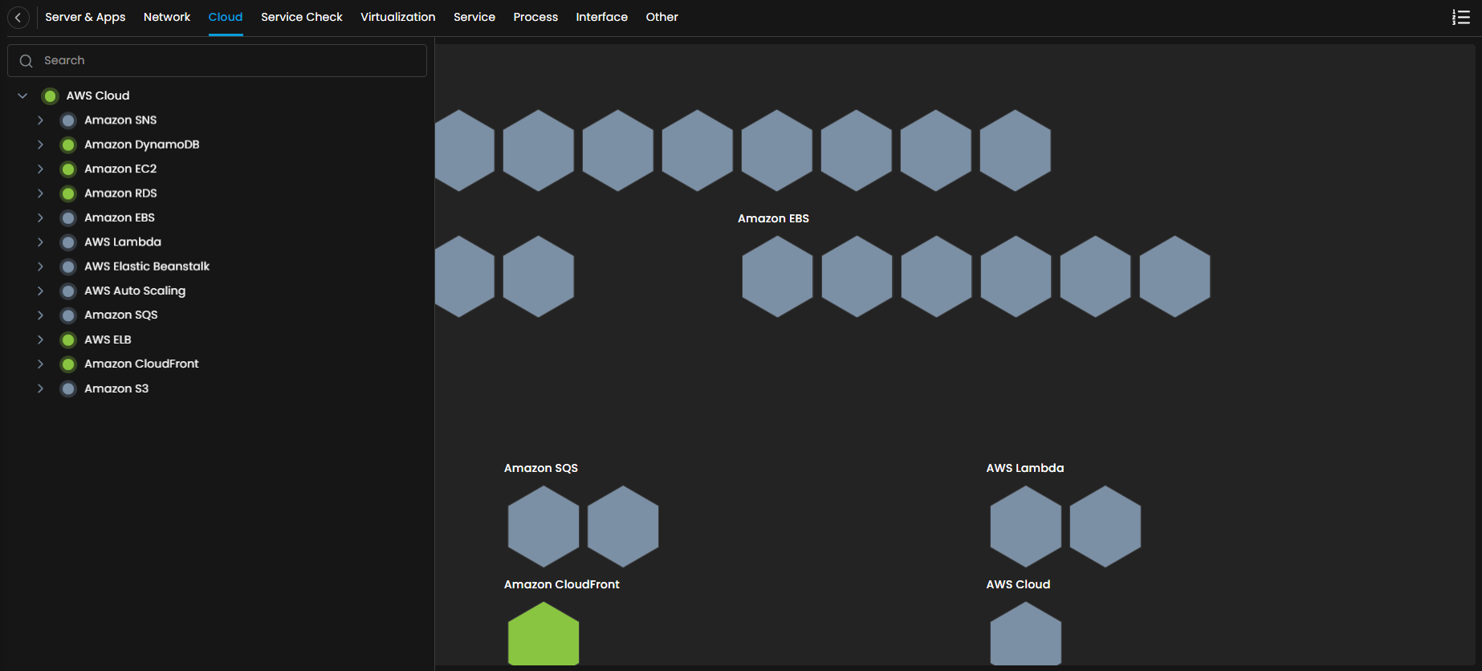This screenshot has height=671, width=1482.
Task: Expand the AWS Elastic Beanstalk node
Action: [x=40, y=266]
